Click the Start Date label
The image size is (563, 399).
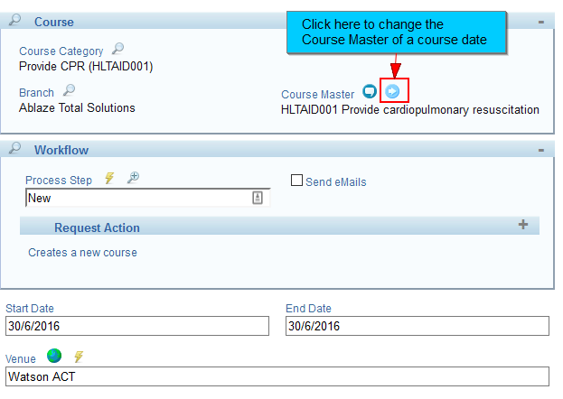coord(30,309)
